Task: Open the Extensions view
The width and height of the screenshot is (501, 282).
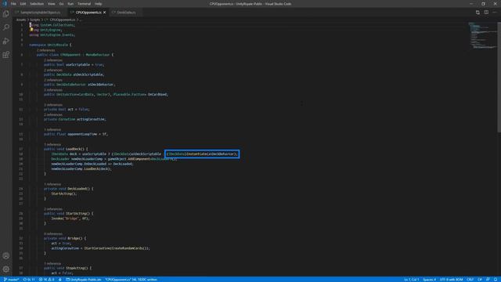Action: [5, 55]
